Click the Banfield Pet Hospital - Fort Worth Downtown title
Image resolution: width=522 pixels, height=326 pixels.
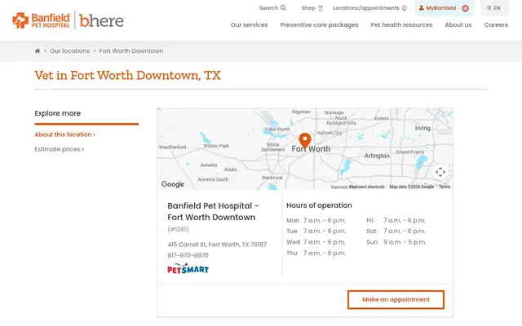tap(213, 212)
